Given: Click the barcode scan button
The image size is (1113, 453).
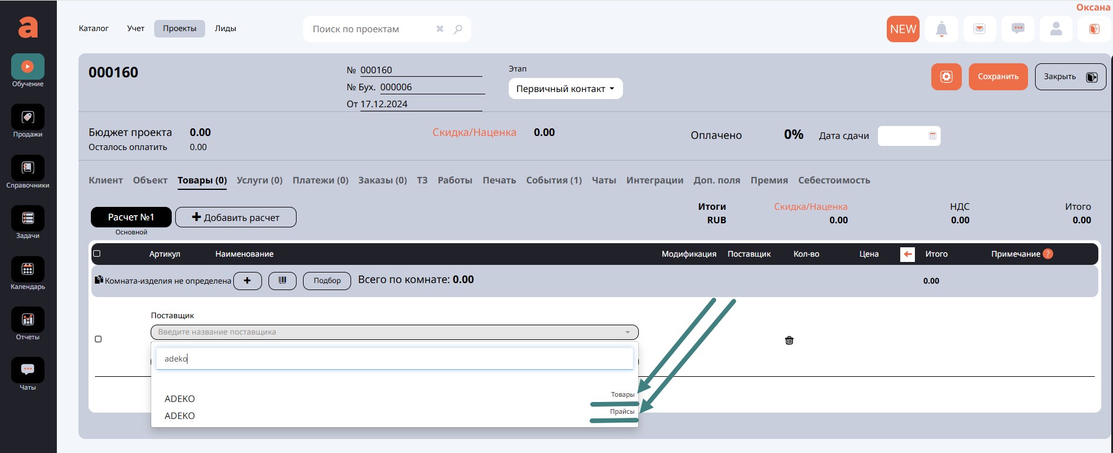Looking at the screenshot, I should pos(282,281).
